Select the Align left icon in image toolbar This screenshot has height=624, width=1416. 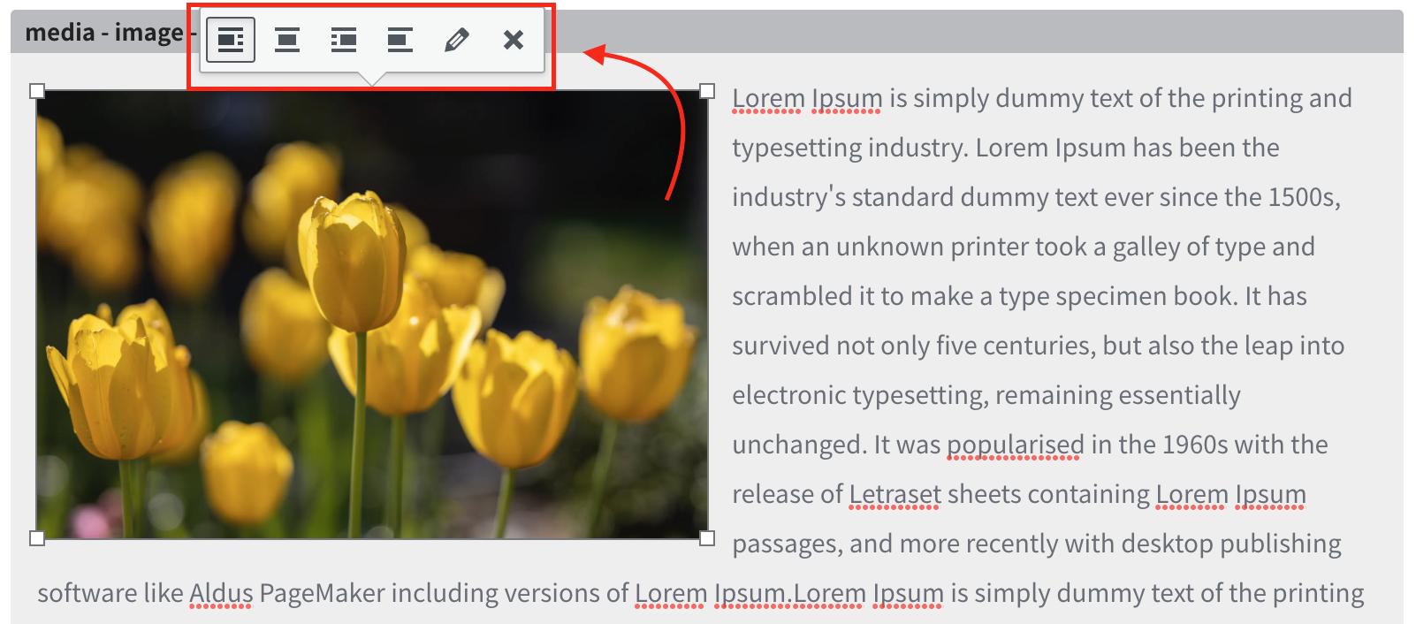click(x=231, y=40)
